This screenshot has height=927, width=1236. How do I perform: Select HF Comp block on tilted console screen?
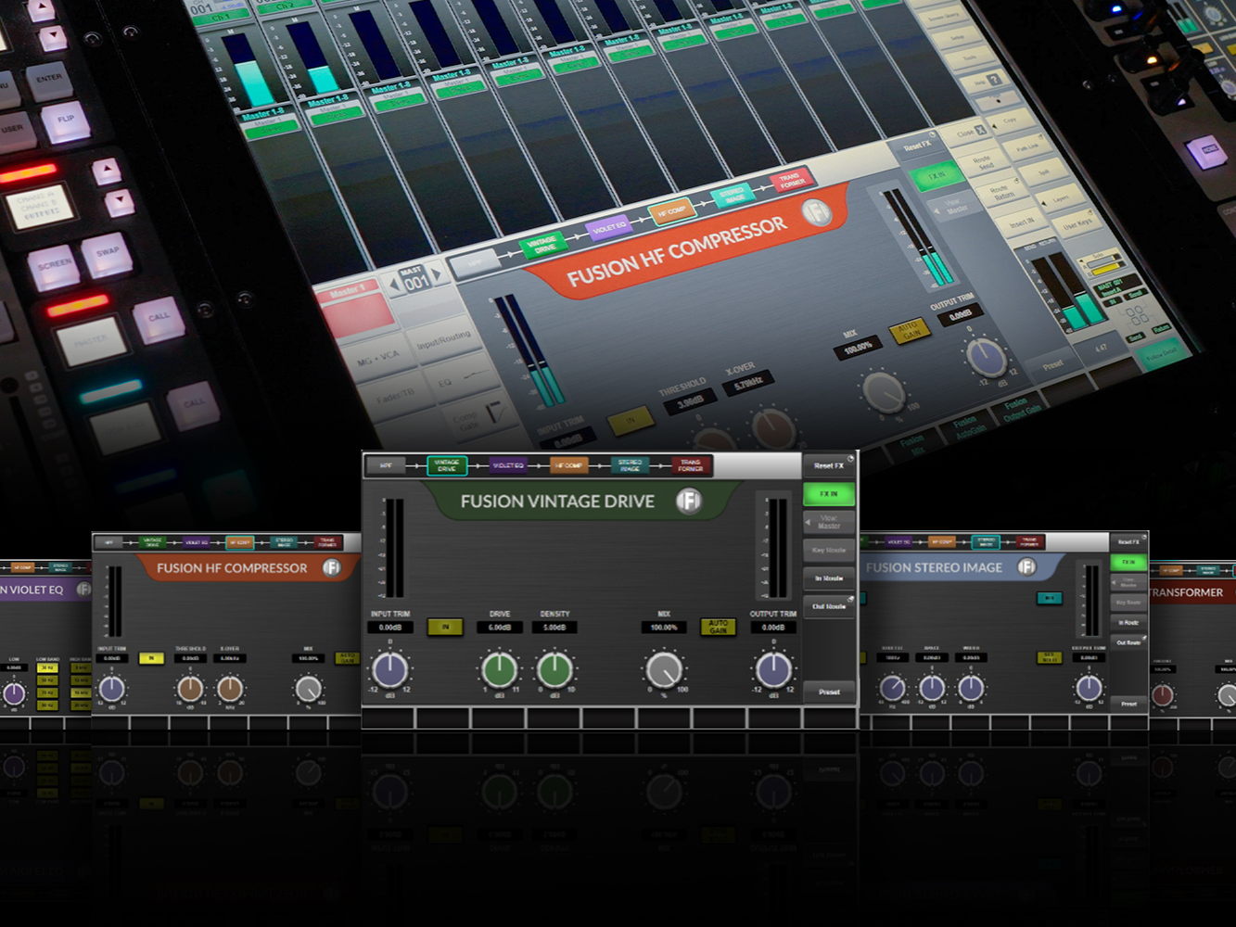[x=671, y=211]
